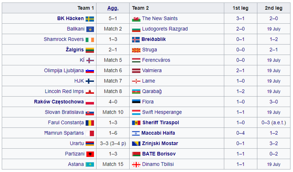Image resolution: width=293 pixels, height=172 pixels.
Task: Click the Sweden flag beside BK Häcken
Action: tap(90, 18)
